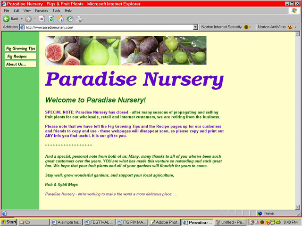Click the Internet zone globe icon
The image size is (302, 226).
260,213
